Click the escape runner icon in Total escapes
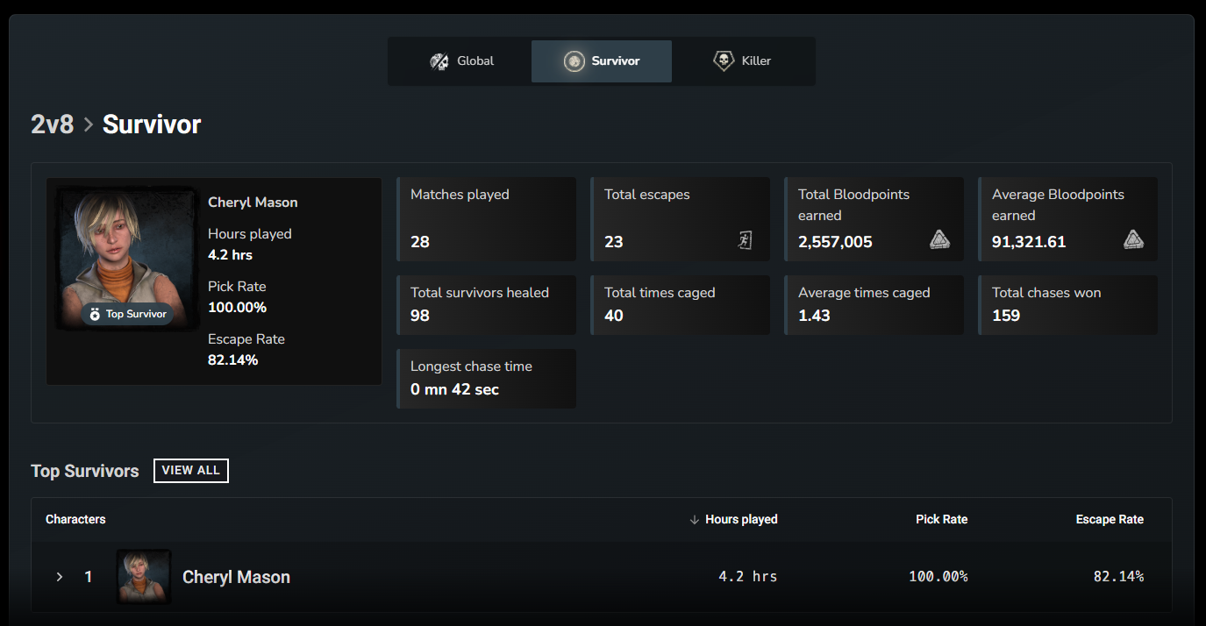Viewport: 1206px width, 626px height. 745,240
